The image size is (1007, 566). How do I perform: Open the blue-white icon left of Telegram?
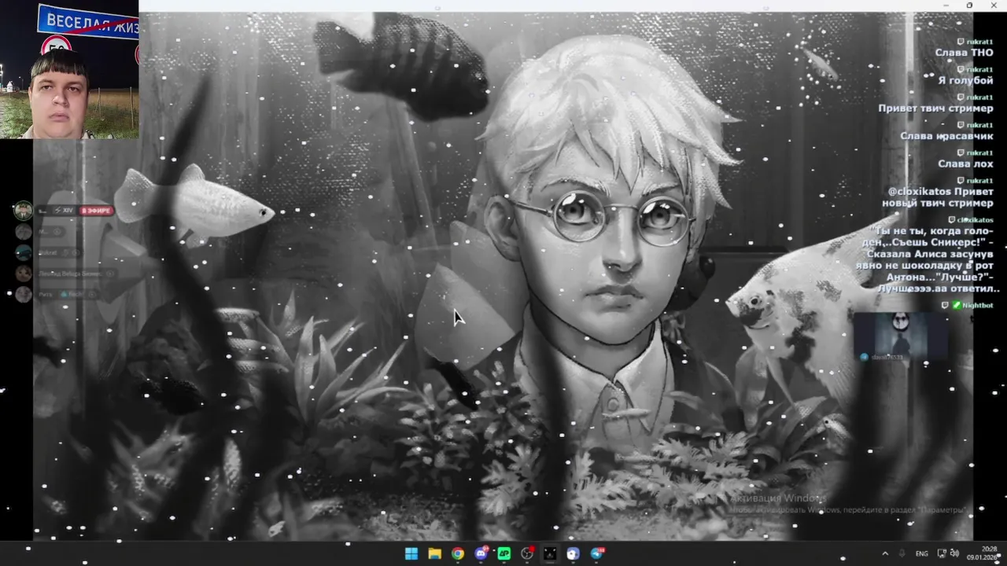[574, 554]
